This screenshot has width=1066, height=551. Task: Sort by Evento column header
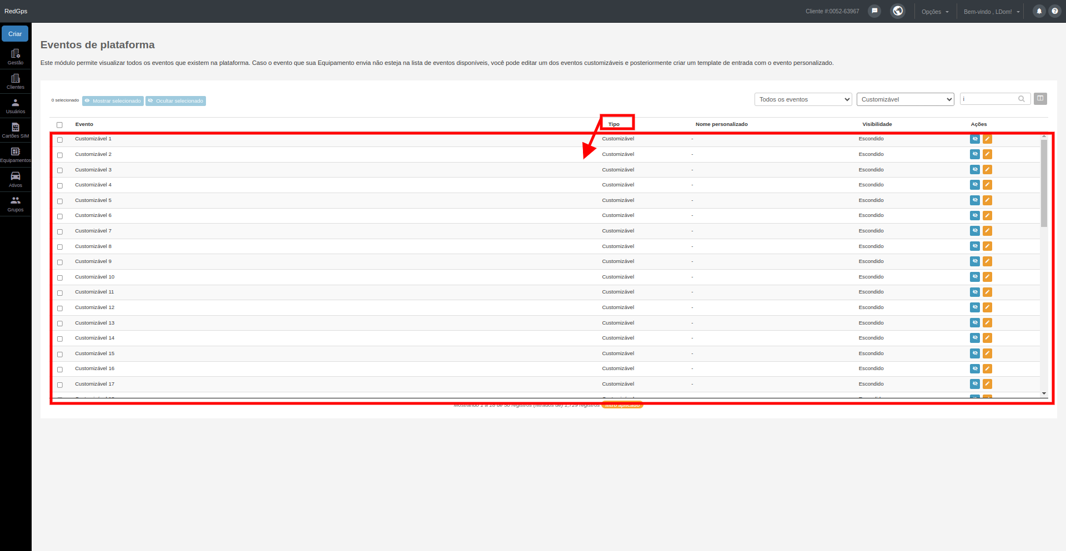coord(84,124)
